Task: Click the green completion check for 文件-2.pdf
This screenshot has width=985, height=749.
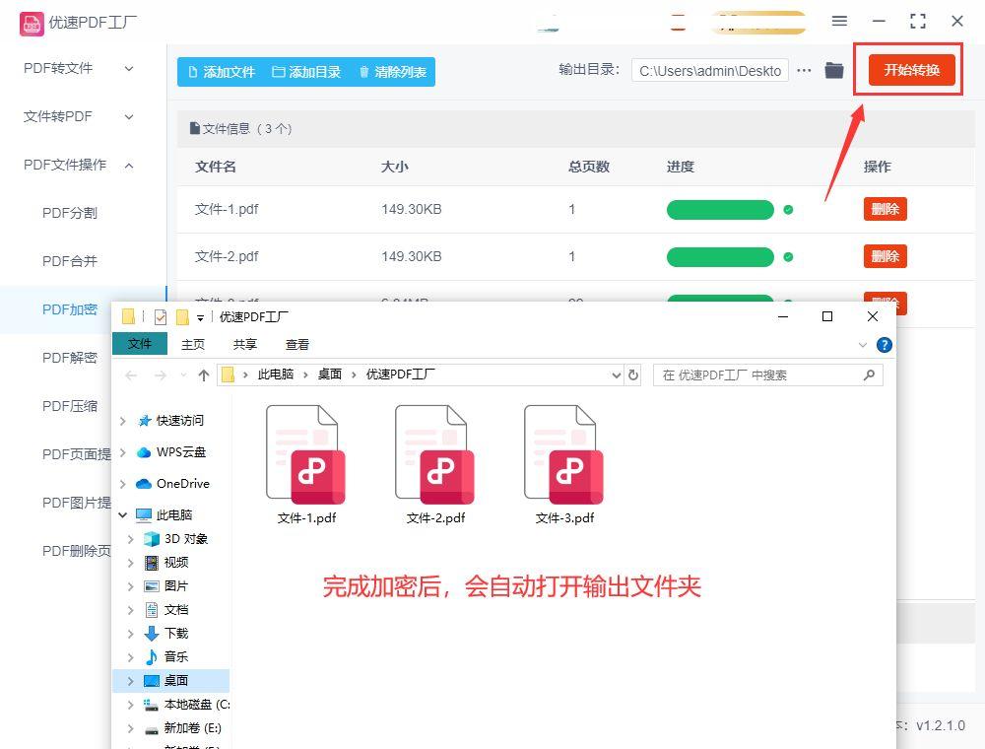Action: [x=788, y=257]
